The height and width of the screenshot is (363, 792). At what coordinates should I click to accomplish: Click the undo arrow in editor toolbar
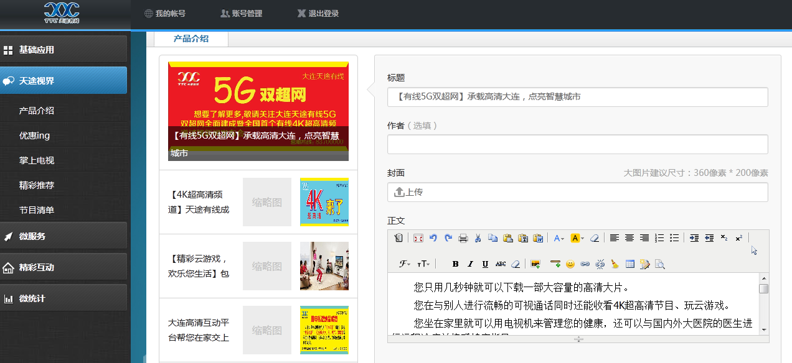(x=433, y=238)
